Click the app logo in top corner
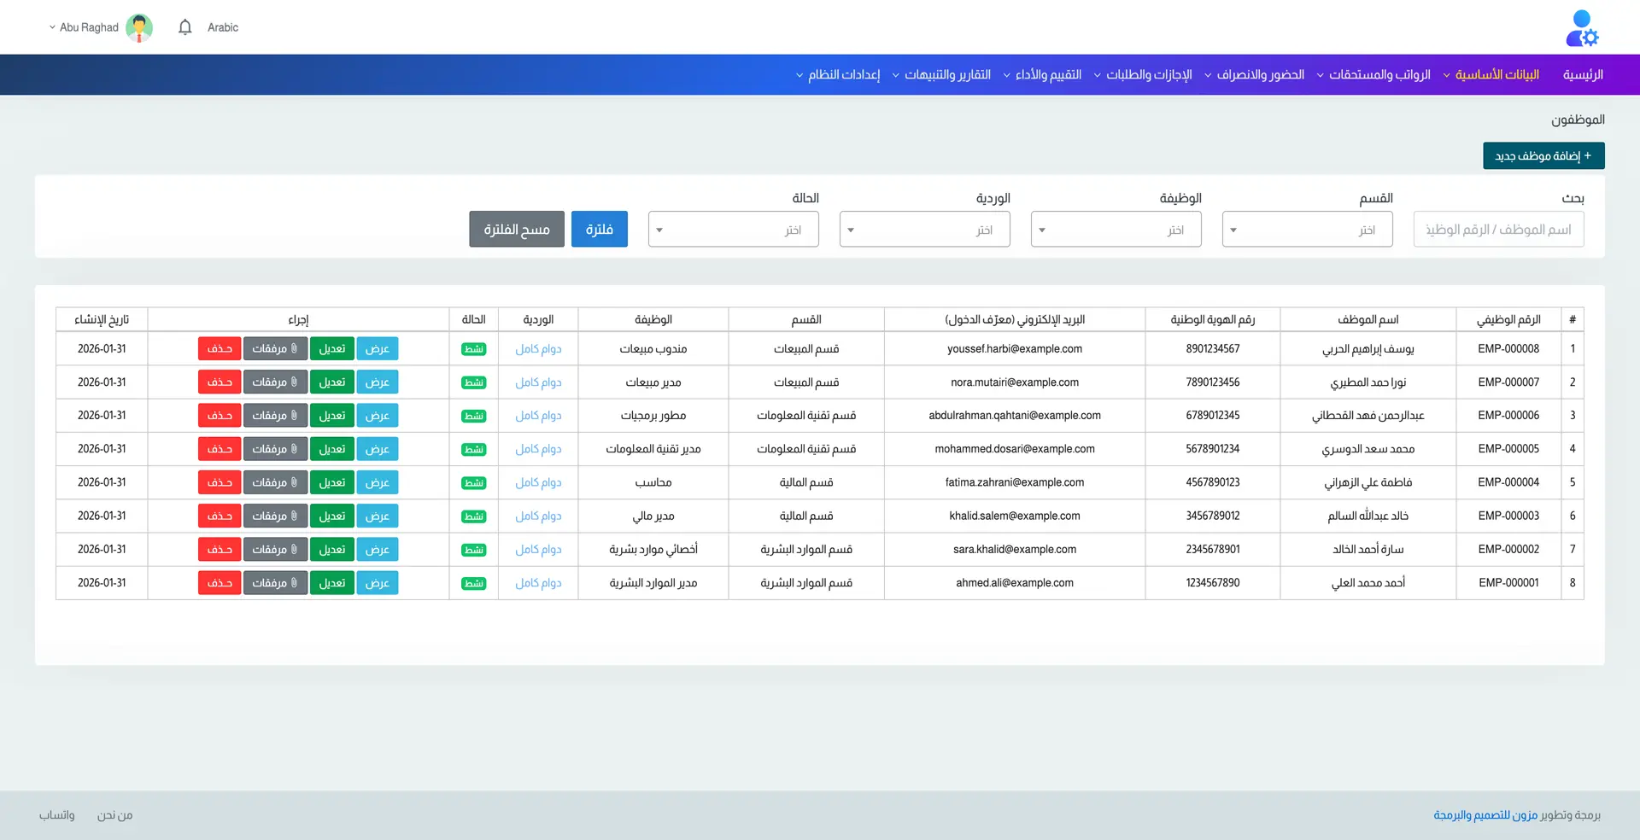 [1581, 28]
